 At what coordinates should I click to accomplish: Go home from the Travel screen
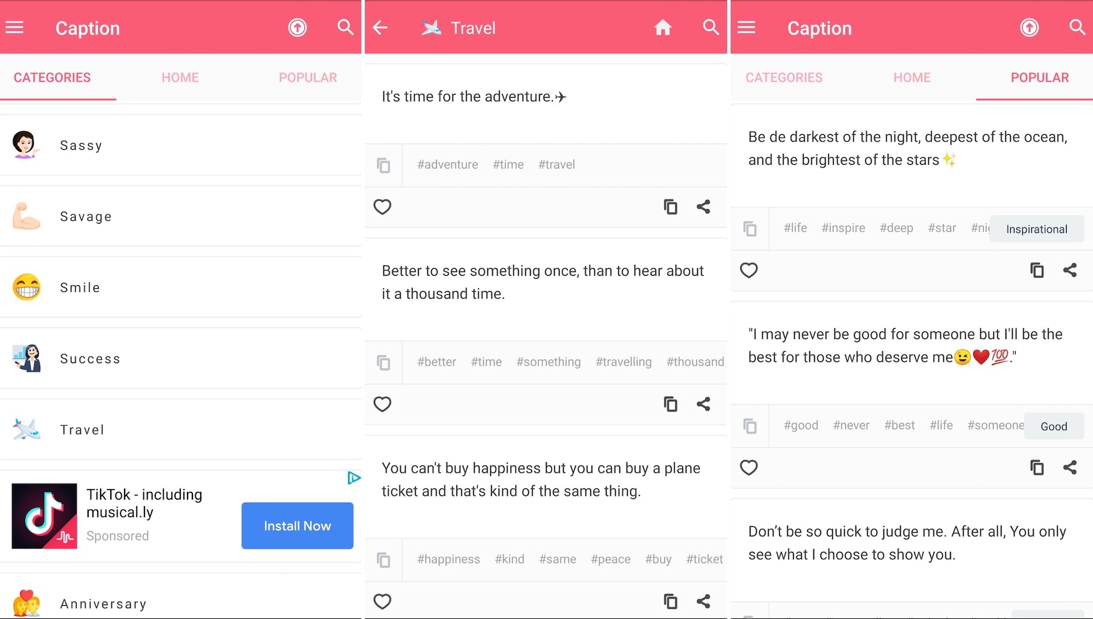(662, 28)
